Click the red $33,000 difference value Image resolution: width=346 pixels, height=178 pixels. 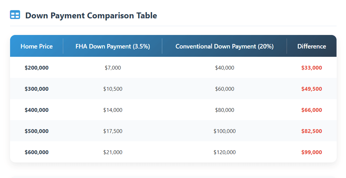click(x=312, y=68)
